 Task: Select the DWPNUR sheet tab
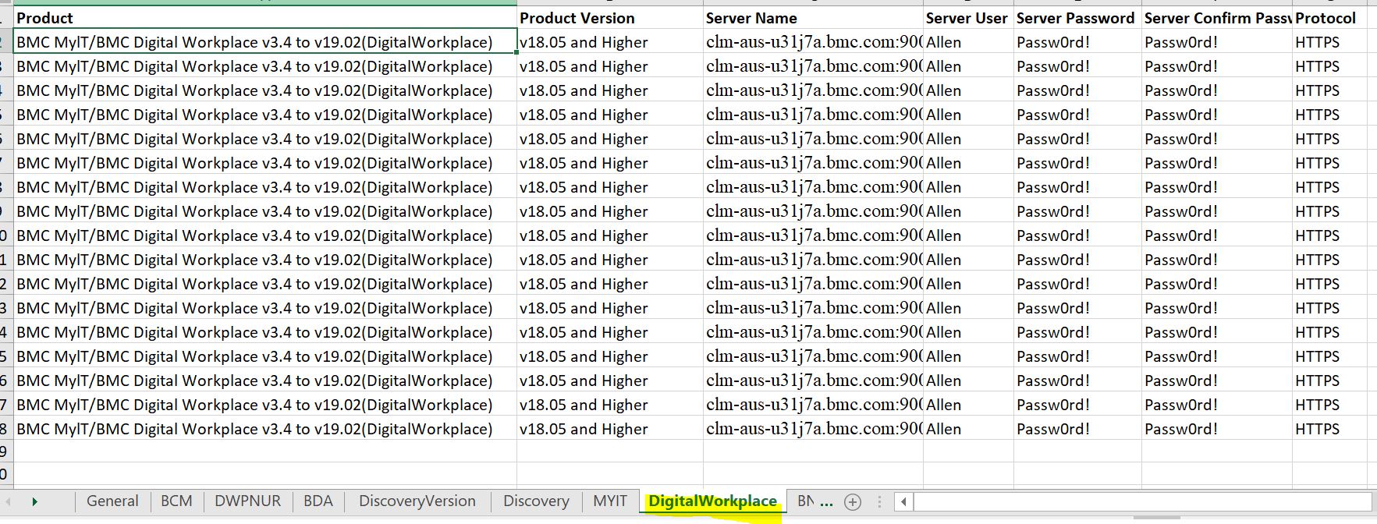tap(247, 501)
